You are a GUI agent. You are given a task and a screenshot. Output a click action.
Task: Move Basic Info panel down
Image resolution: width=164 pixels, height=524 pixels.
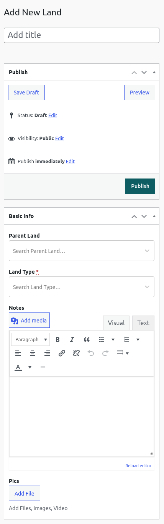pos(144,216)
